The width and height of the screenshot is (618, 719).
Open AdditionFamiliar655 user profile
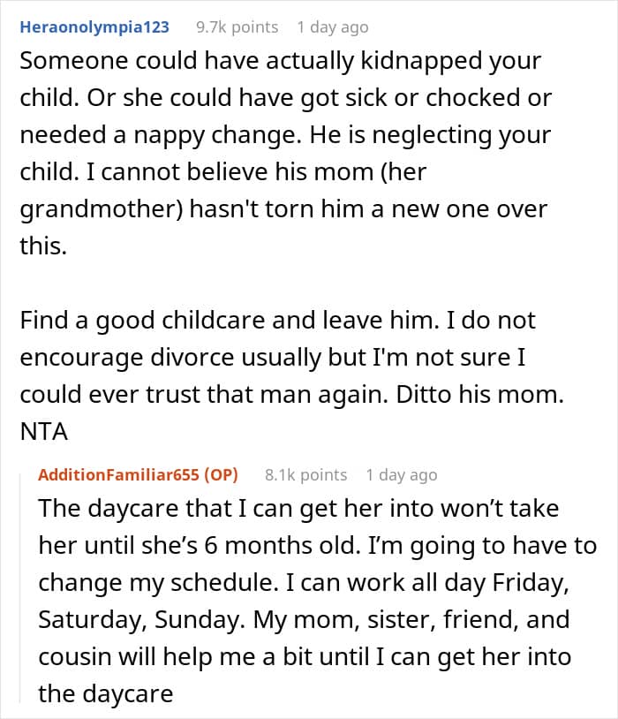pos(118,474)
